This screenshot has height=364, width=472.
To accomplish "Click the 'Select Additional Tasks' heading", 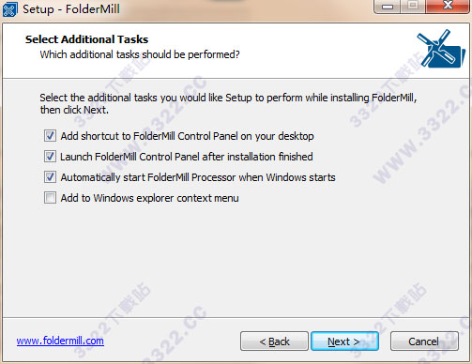I will click(x=86, y=39).
